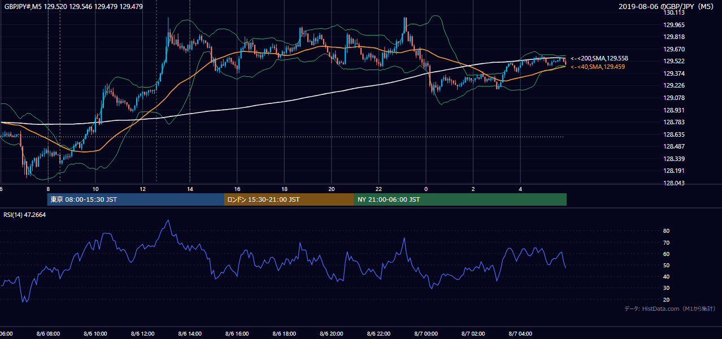Click the 128.043 price axis label
Image resolution: width=722 pixels, height=339 pixels.
point(675,183)
